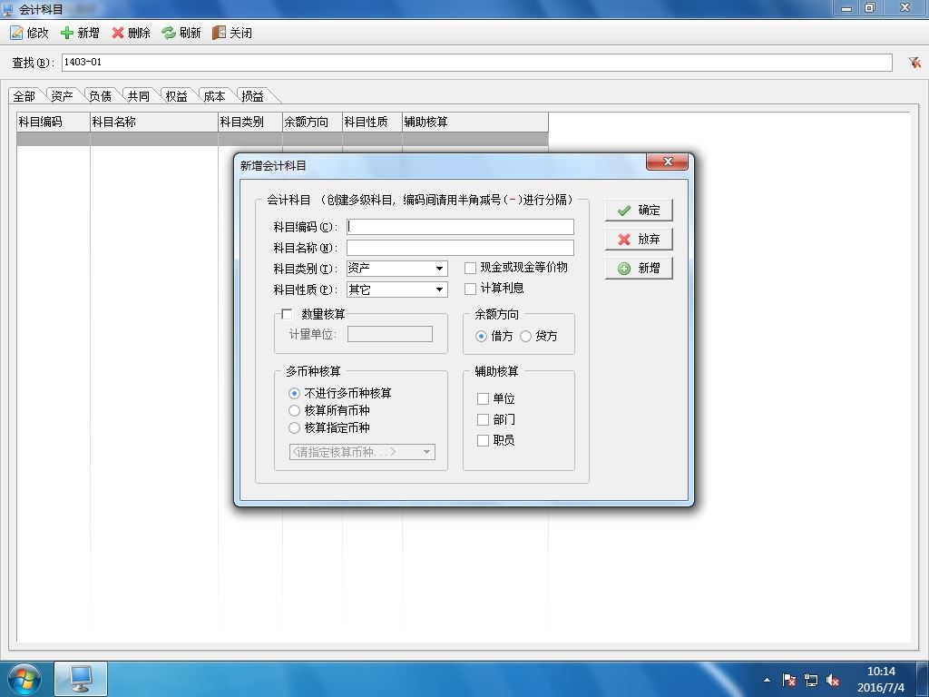Clear the search filter icon beside the search box
929x697 pixels.
tap(914, 63)
